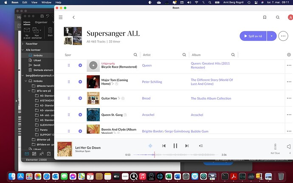Viewport: 293px width, 183px height.
Task: Open bookmarks in Roon
Action: 265,17
